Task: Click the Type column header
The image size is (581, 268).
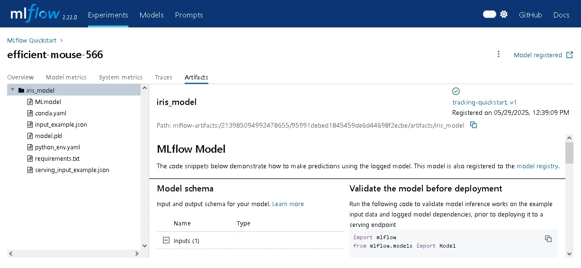Action: point(243,223)
